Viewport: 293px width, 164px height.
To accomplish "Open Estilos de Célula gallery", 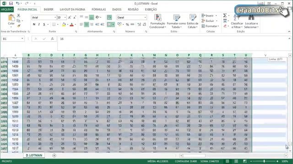I will click(192, 21).
